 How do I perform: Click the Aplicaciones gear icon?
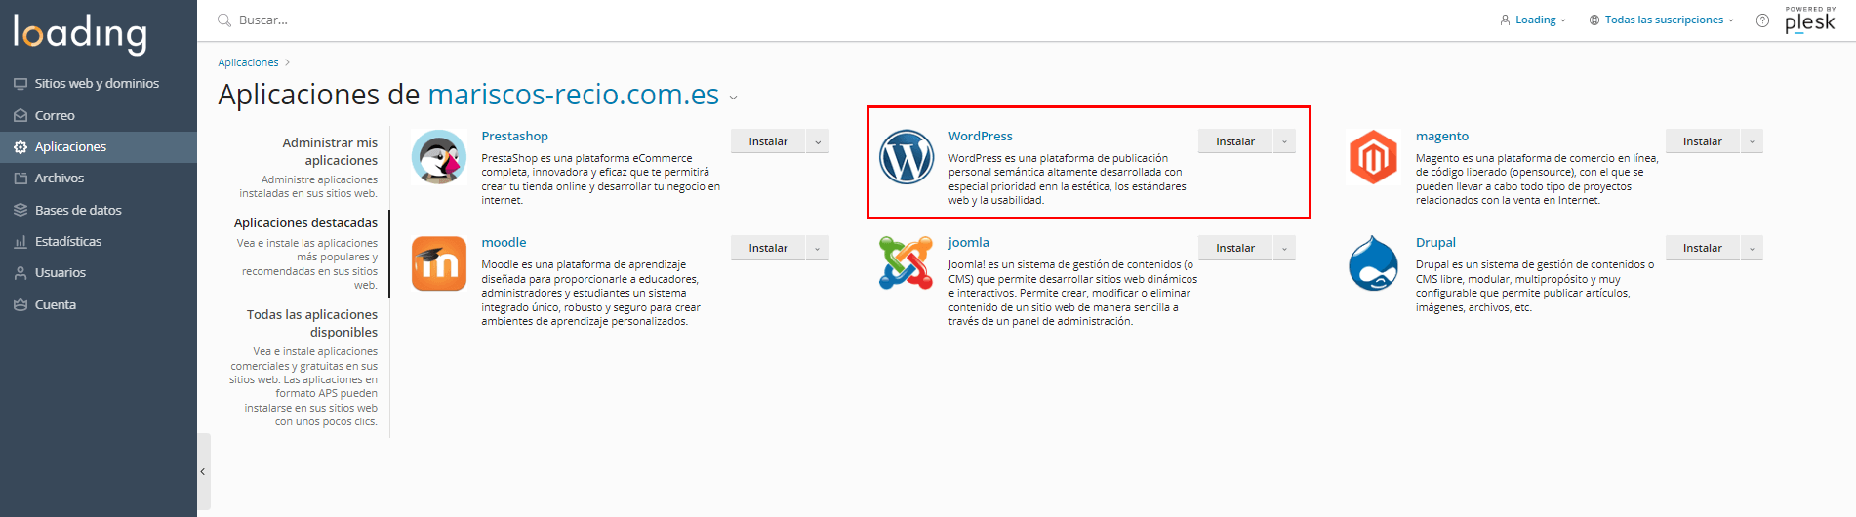click(20, 147)
